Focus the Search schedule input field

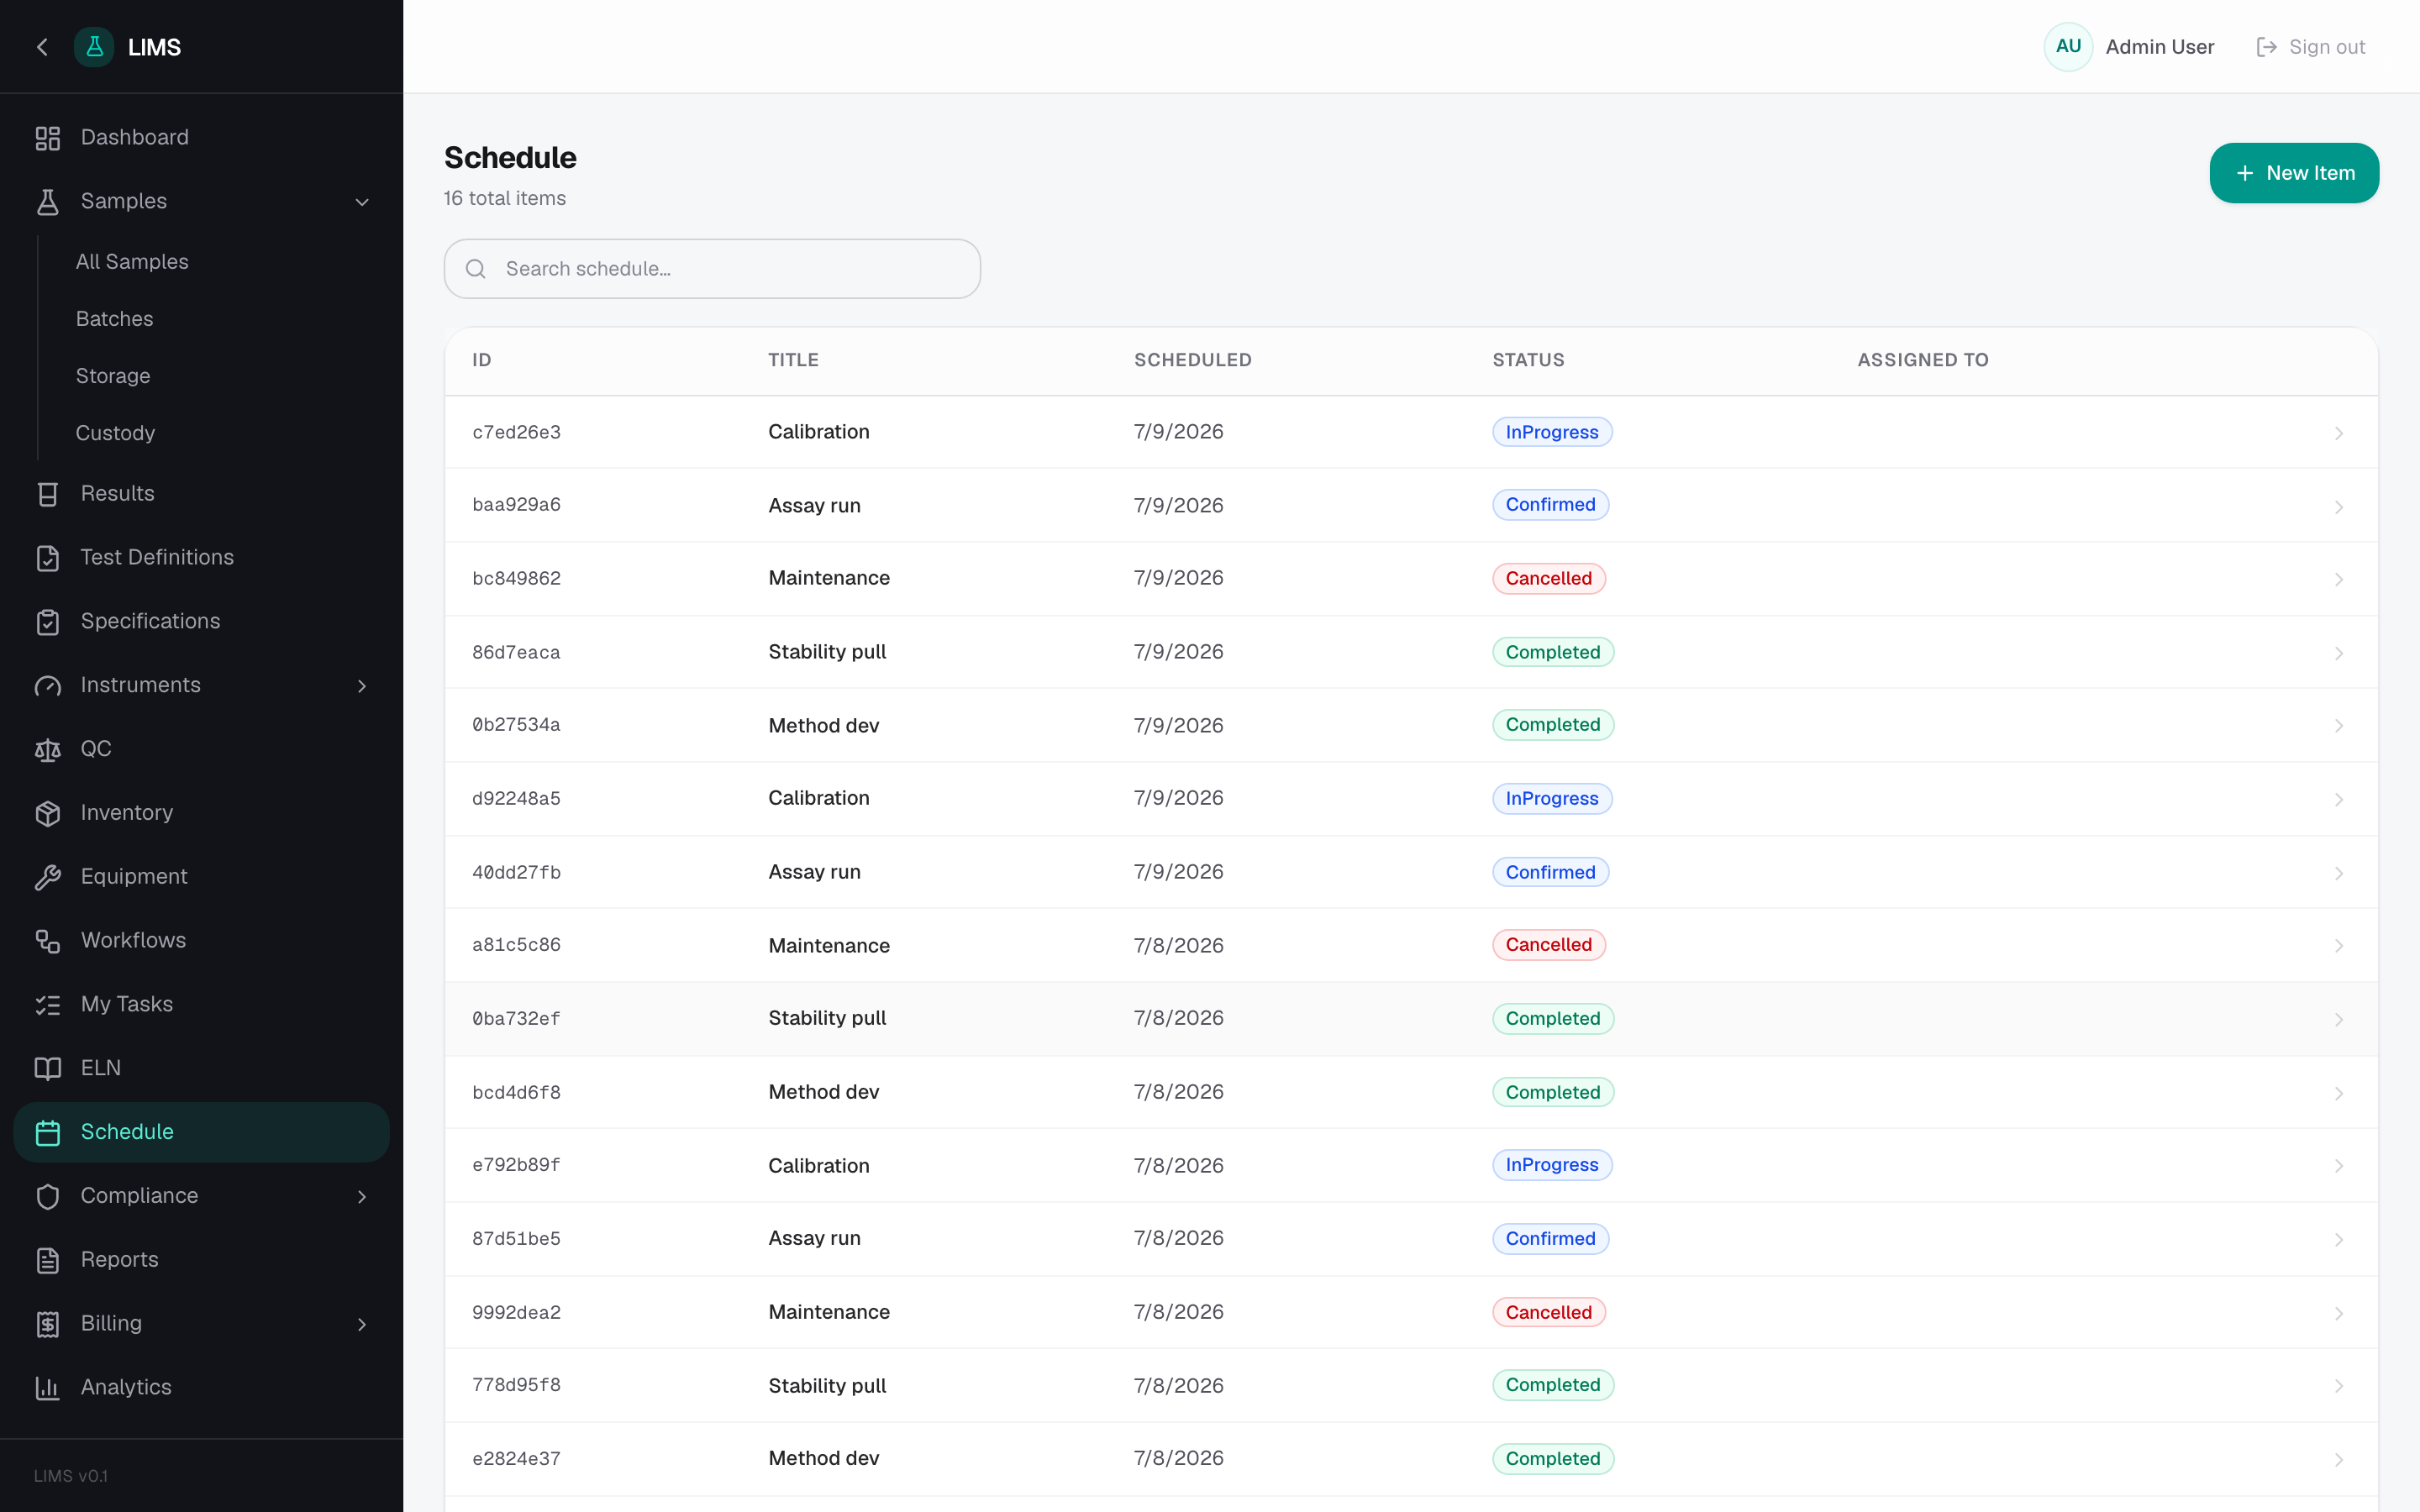[x=712, y=269]
